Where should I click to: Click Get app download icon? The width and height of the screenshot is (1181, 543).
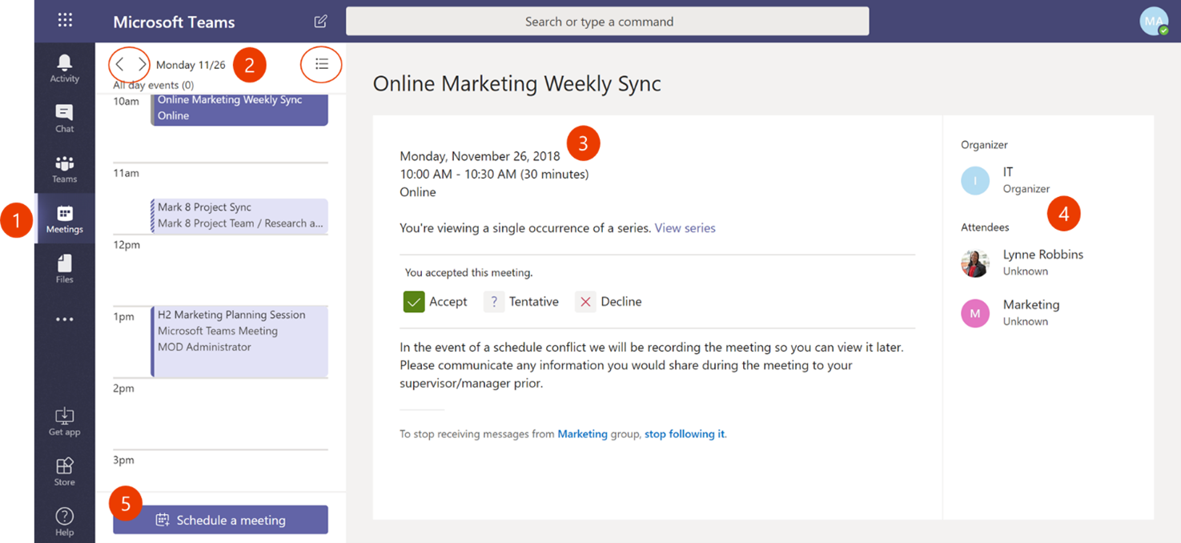point(65,421)
